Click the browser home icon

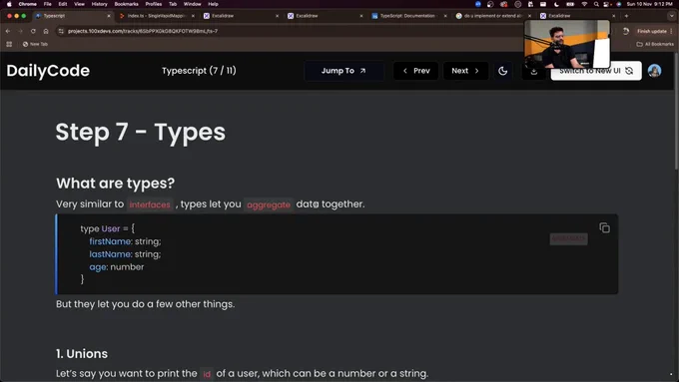pyautogui.click(x=46, y=31)
